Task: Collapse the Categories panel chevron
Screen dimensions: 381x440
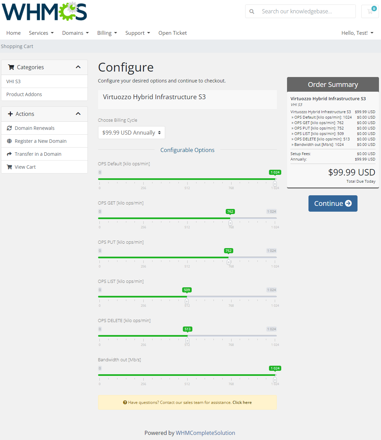Action: pyautogui.click(x=78, y=67)
